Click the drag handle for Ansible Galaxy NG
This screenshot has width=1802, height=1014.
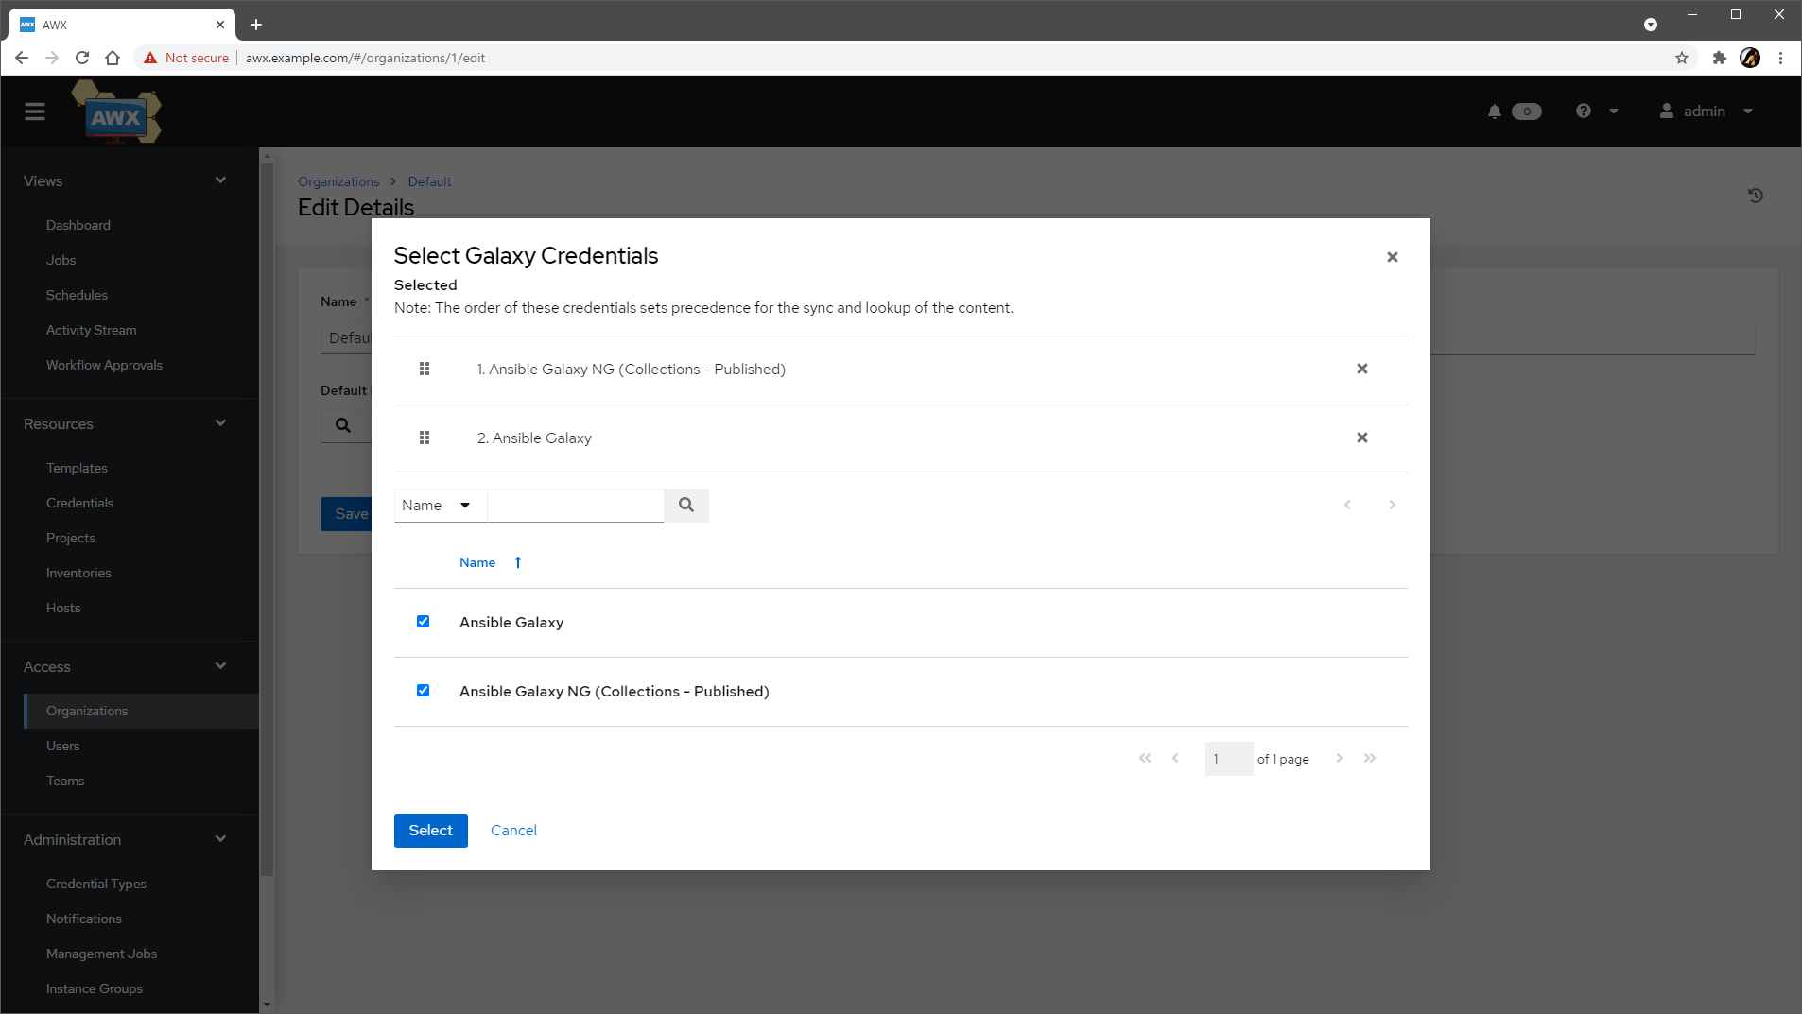click(x=425, y=369)
